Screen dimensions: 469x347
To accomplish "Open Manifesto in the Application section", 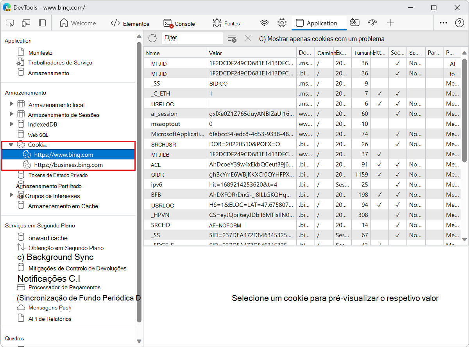I will tap(40, 53).
